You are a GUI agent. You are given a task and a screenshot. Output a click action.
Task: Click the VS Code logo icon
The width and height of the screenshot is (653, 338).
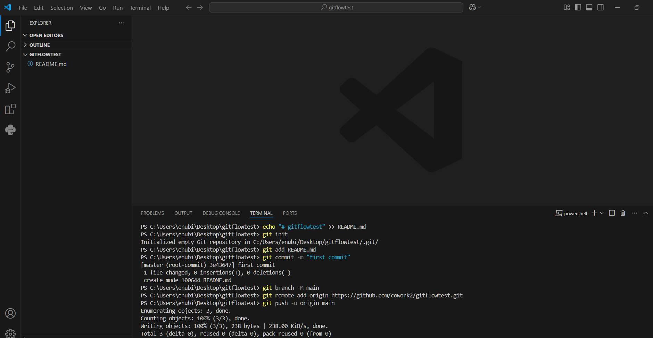click(8, 7)
